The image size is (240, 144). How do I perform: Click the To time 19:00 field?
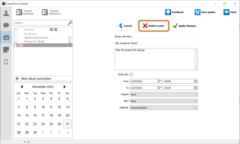[179, 88]
